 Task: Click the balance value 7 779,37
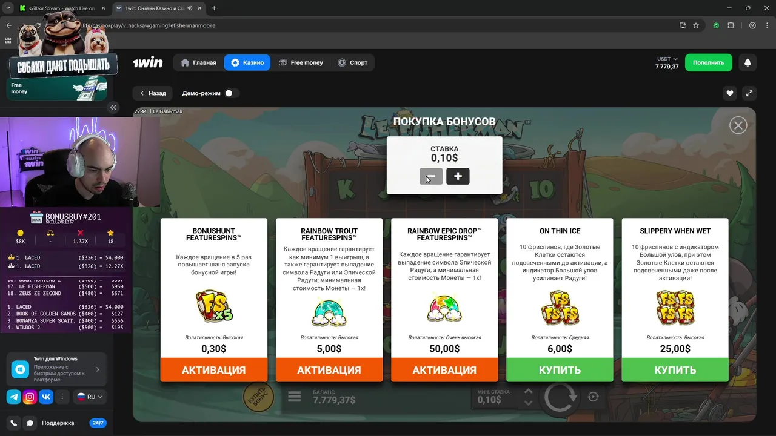pyautogui.click(x=667, y=67)
